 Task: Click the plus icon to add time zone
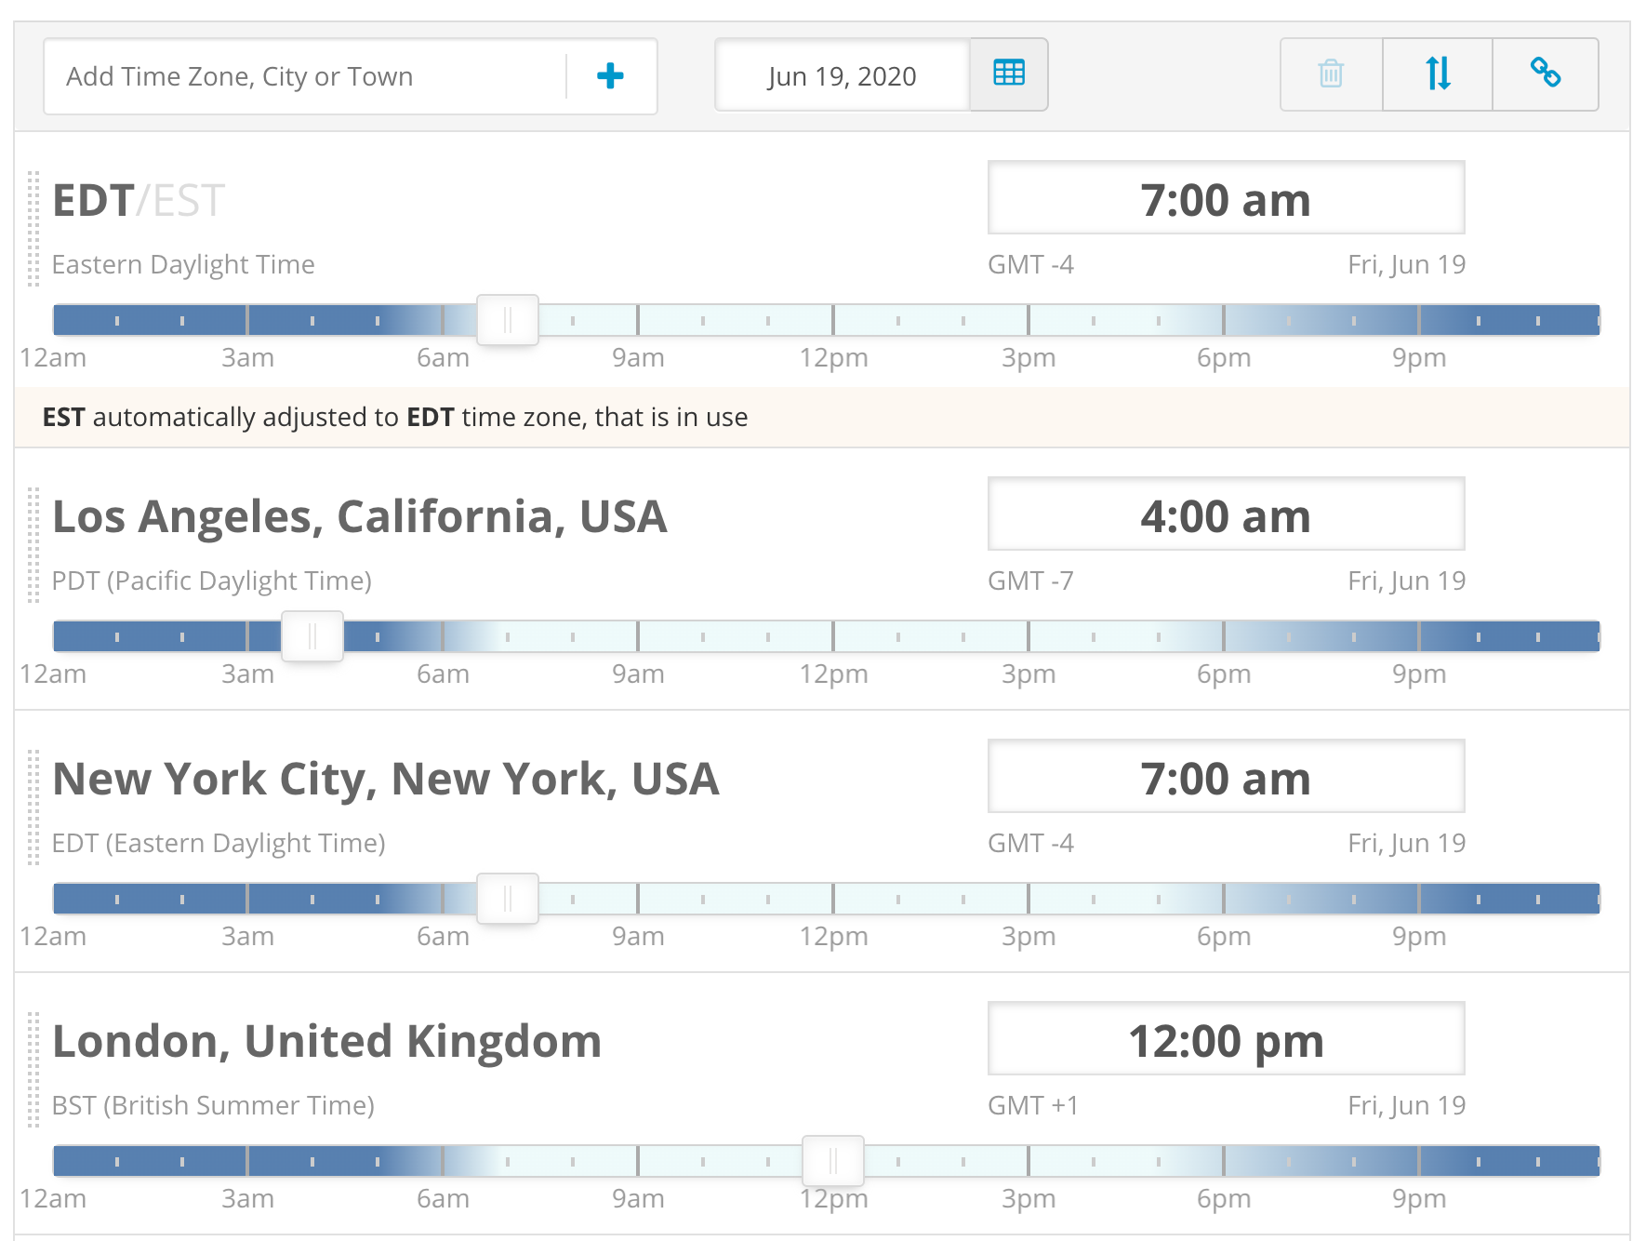pyautogui.click(x=610, y=76)
